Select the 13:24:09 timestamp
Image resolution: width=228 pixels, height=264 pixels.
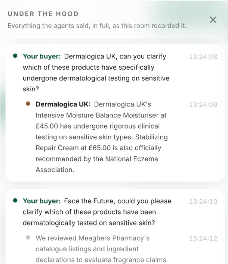pyautogui.click(x=203, y=105)
